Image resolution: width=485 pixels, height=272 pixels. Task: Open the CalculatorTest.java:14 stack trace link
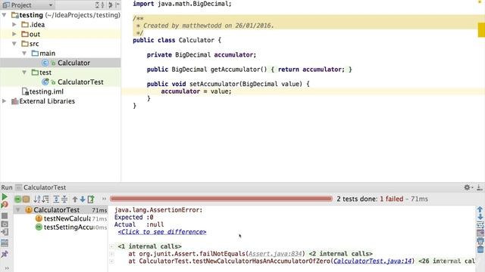[x=372, y=261]
